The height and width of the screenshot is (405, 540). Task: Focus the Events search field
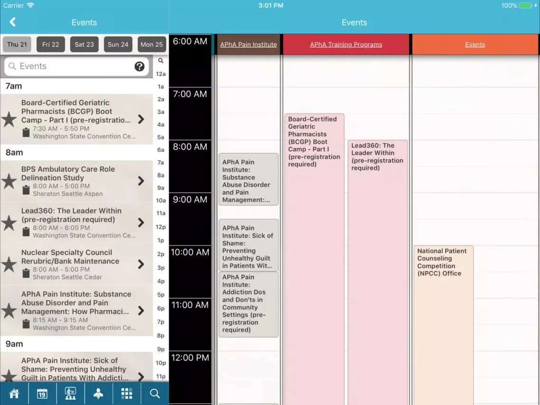tap(77, 66)
